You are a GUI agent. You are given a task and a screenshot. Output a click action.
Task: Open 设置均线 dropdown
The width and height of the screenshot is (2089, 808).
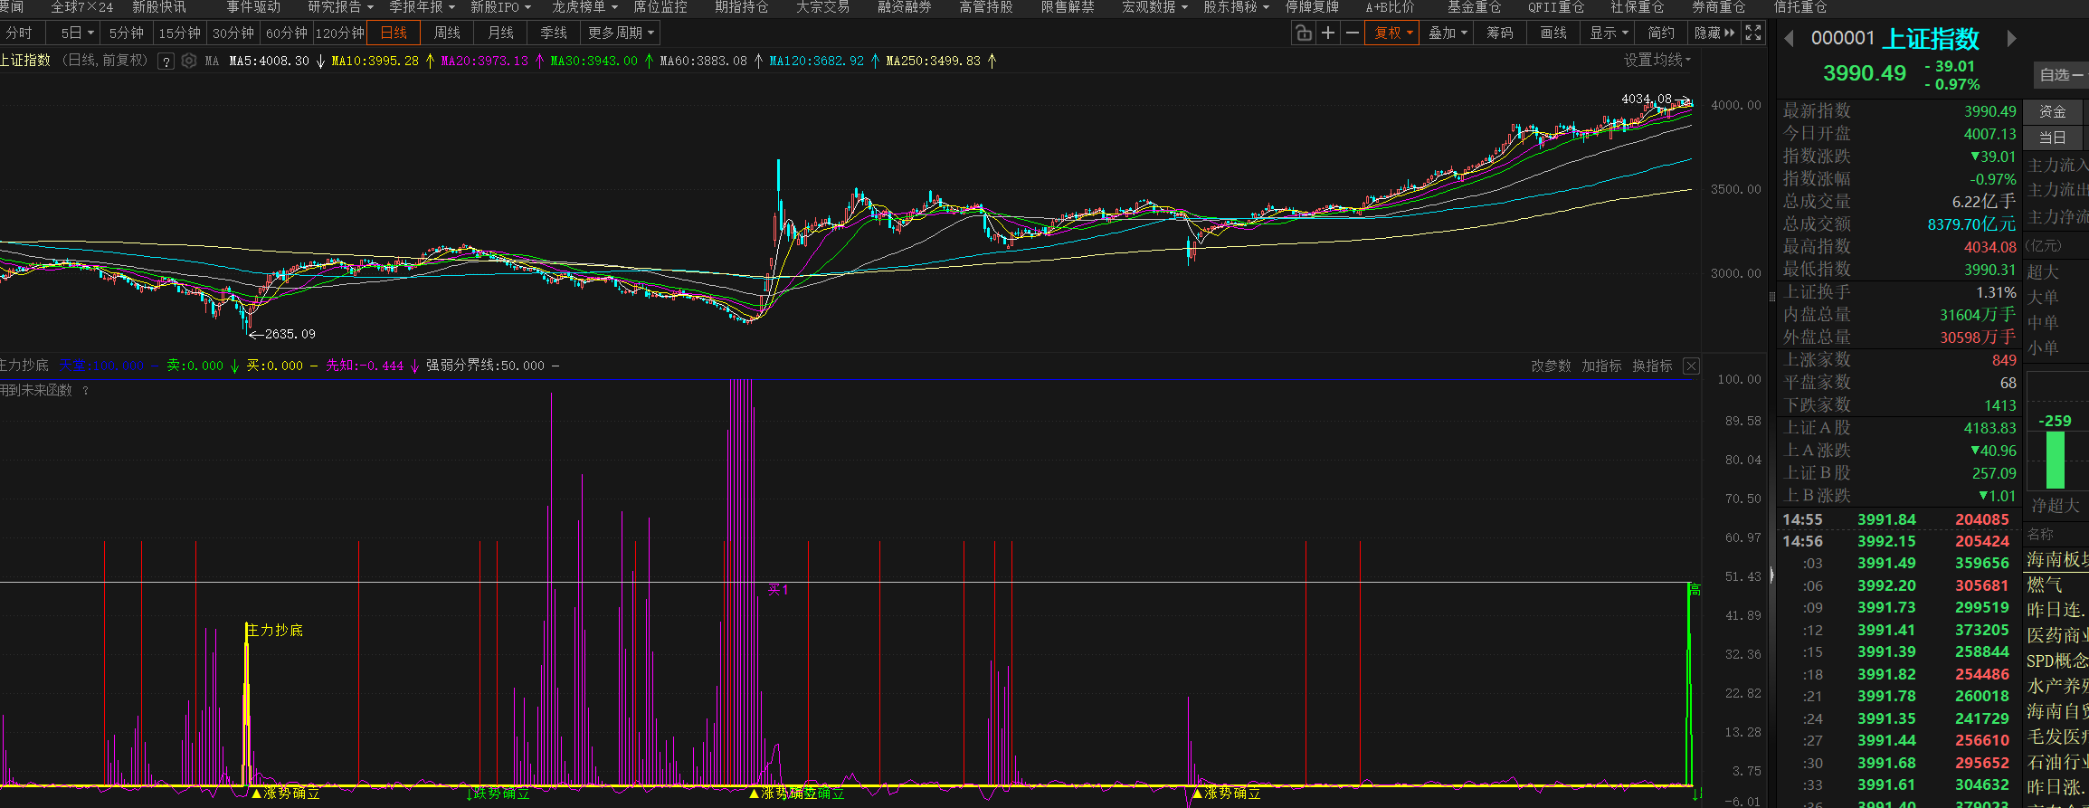click(1657, 60)
